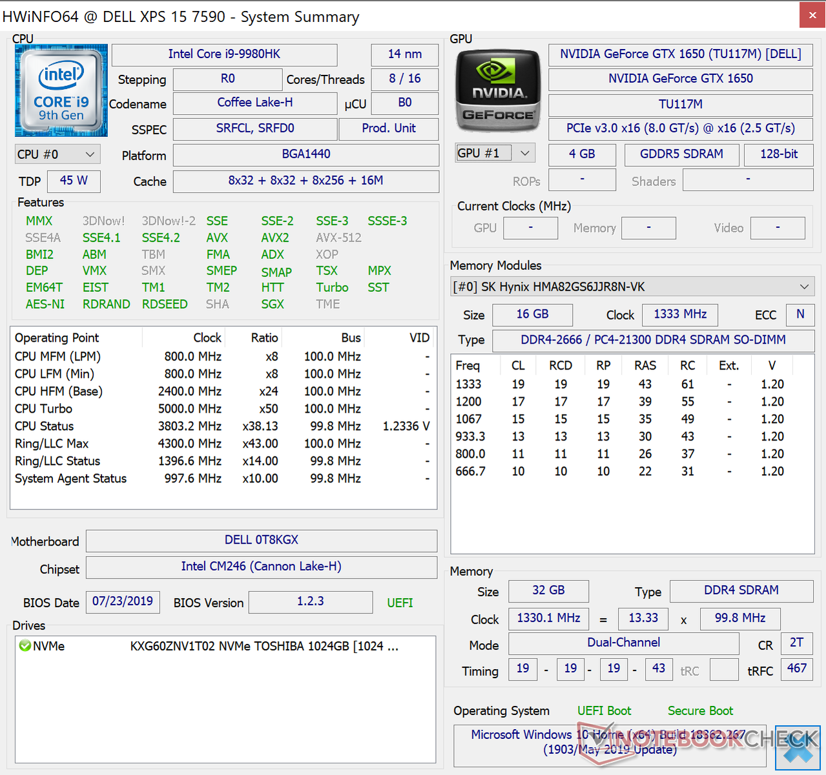
Task: Click the NVIDIA GeForce GTX 1650 (TU117M) [DELL] field
Action: [x=681, y=54]
